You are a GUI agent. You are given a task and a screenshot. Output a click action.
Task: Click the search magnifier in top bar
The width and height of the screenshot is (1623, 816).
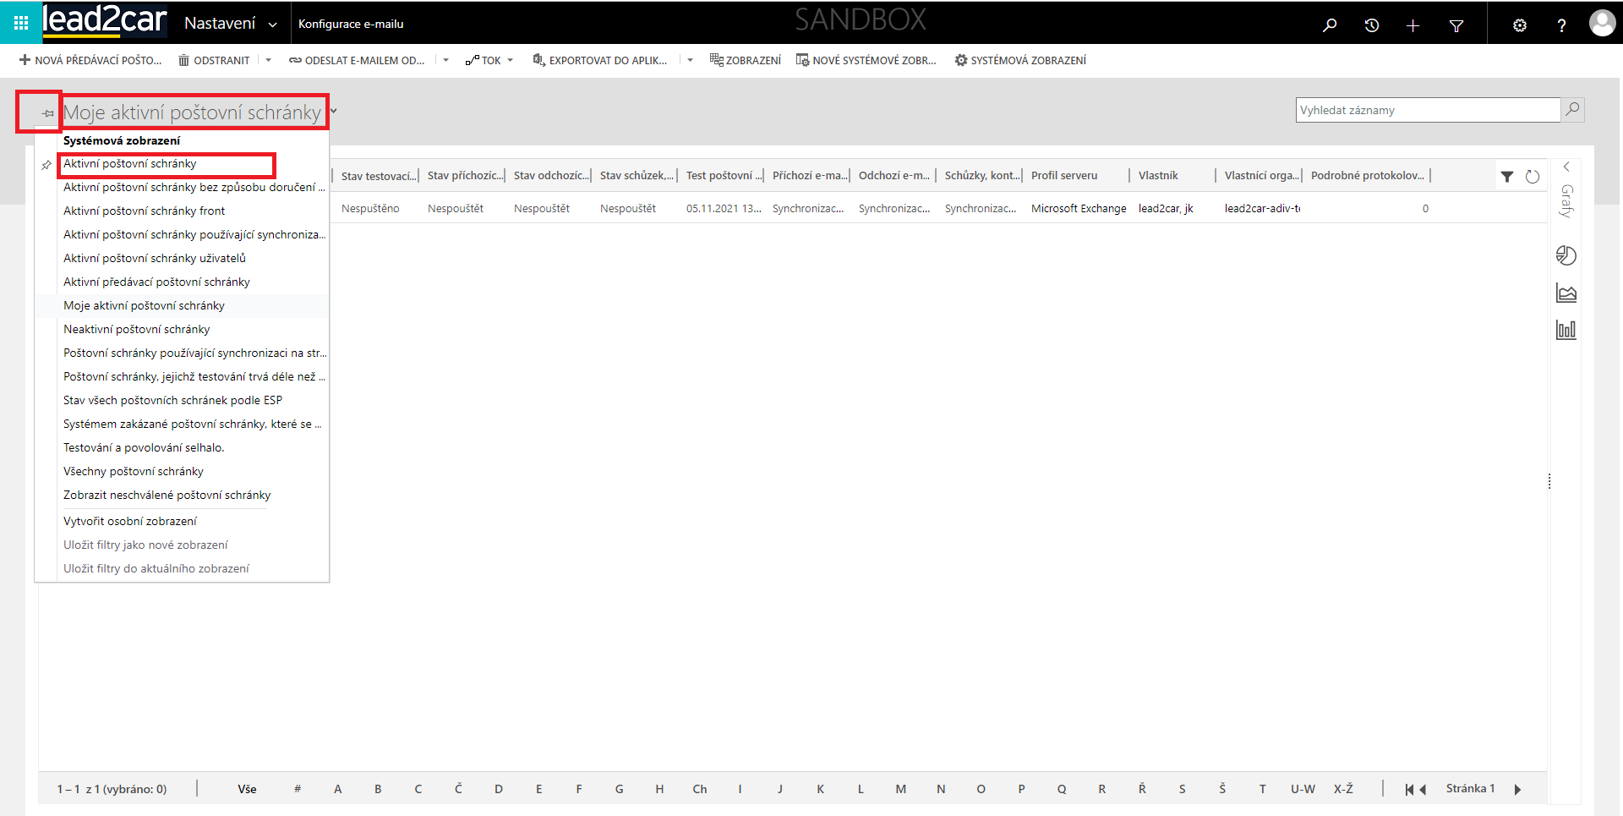point(1330,25)
